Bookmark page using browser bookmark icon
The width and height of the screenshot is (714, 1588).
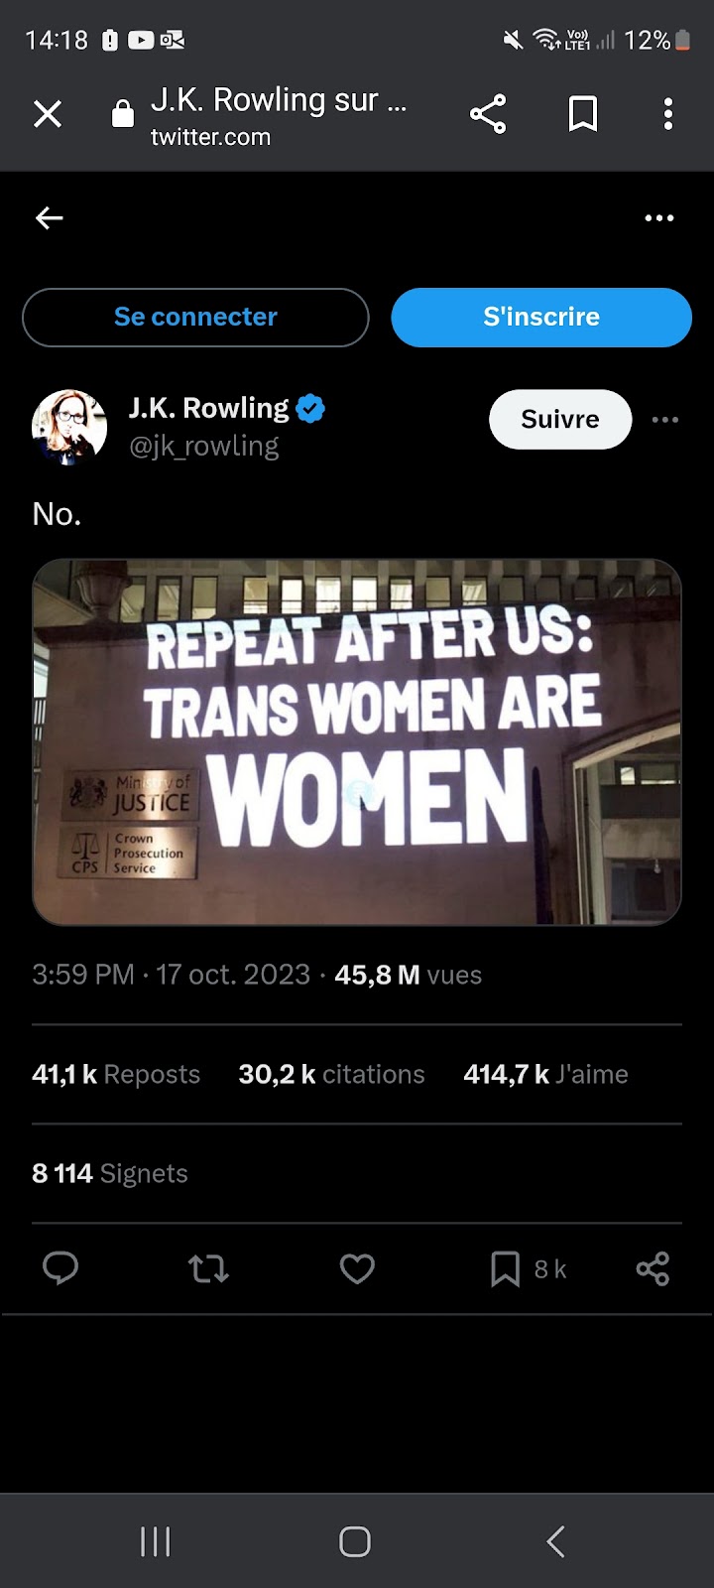[583, 114]
